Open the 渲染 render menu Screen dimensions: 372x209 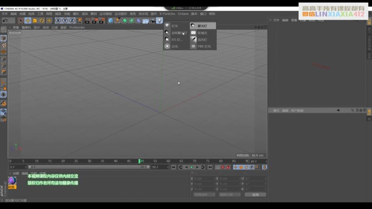[x=85, y=14]
